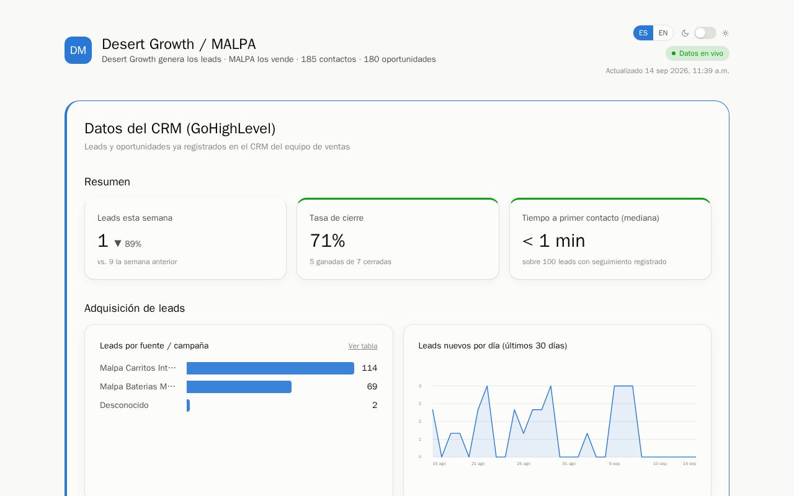Click the Resumen section heading
794x496 pixels.
pyautogui.click(x=107, y=182)
